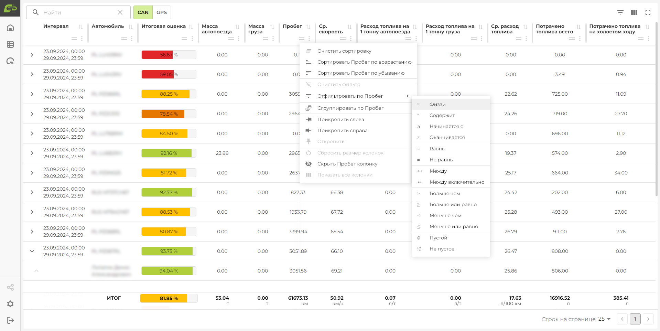Pick the Не пустое filter option
Screen dimensions: 660x331
pos(451,249)
